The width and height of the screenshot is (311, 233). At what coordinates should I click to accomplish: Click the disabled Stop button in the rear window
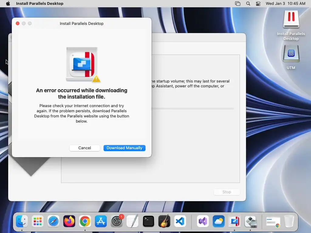227,192
